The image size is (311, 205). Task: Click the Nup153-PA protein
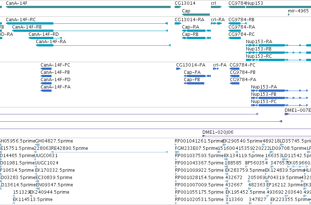click(280, 91)
